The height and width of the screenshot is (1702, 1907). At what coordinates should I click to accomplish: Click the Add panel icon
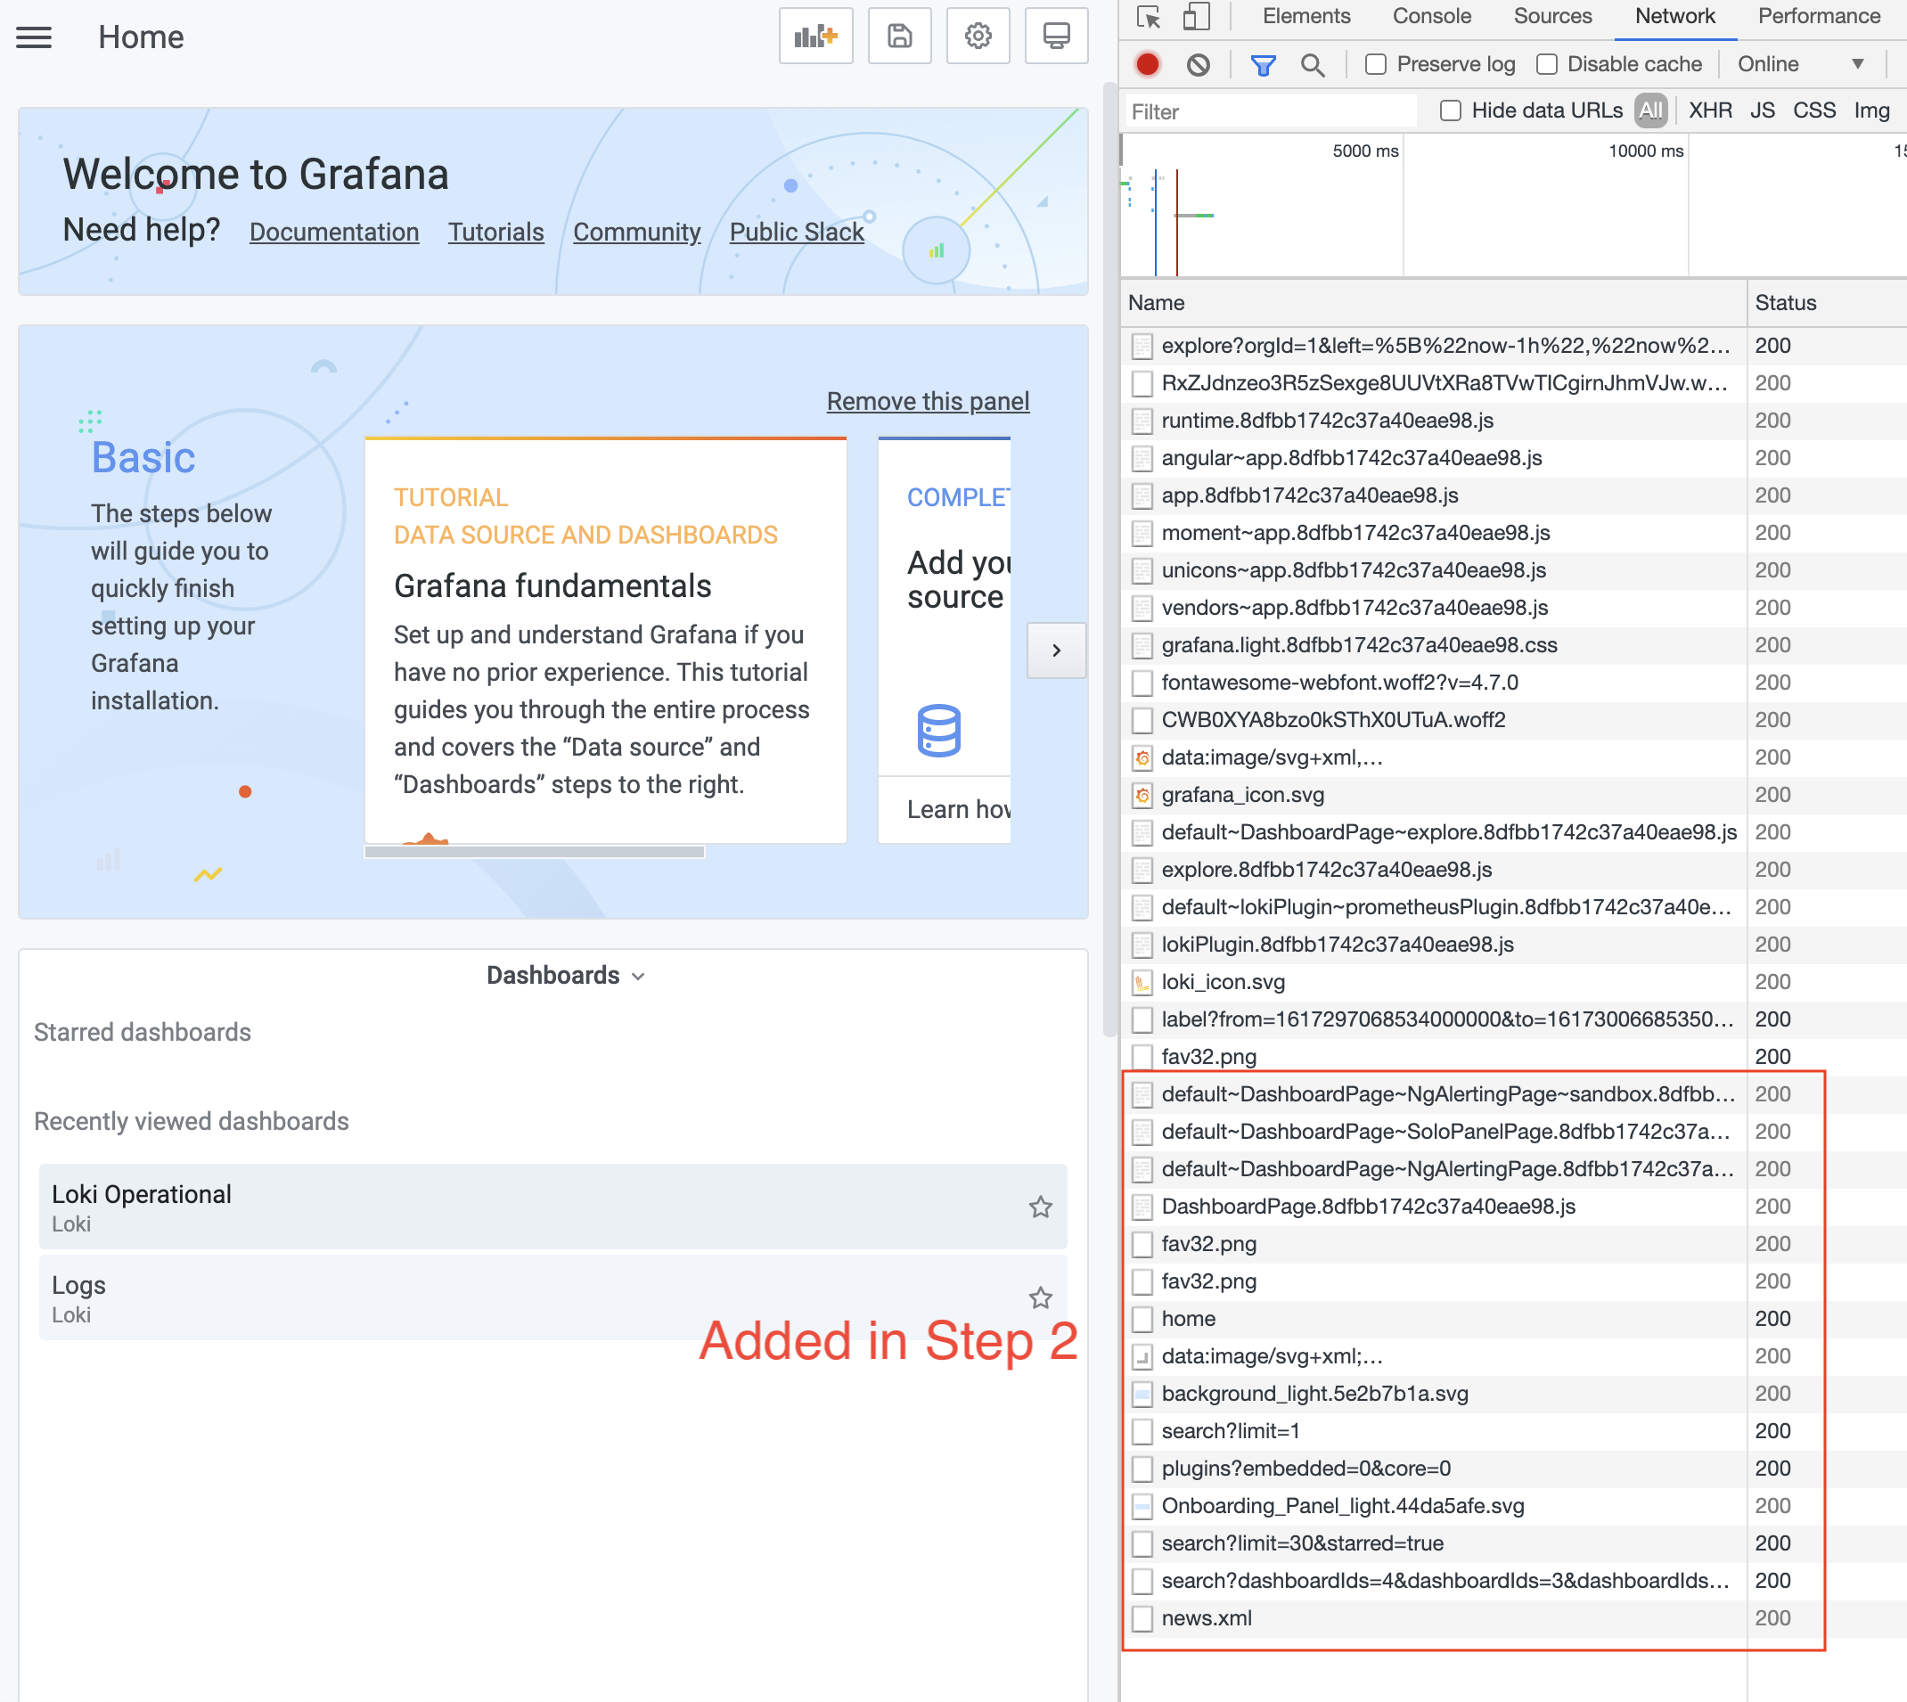pyautogui.click(x=814, y=37)
